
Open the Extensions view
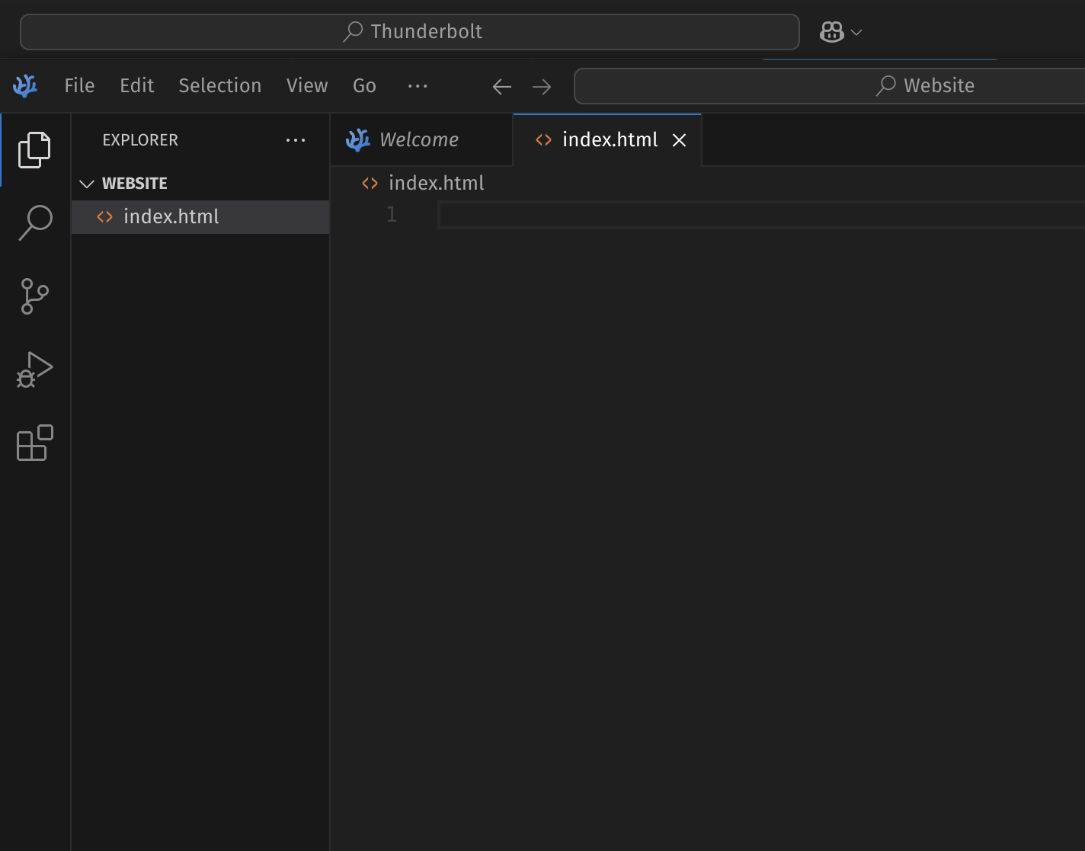click(34, 443)
